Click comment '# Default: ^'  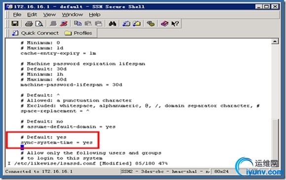point(40,95)
